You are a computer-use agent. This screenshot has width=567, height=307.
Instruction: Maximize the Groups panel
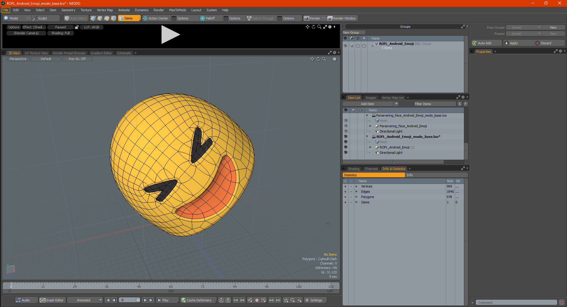pyautogui.click(x=463, y=27)
